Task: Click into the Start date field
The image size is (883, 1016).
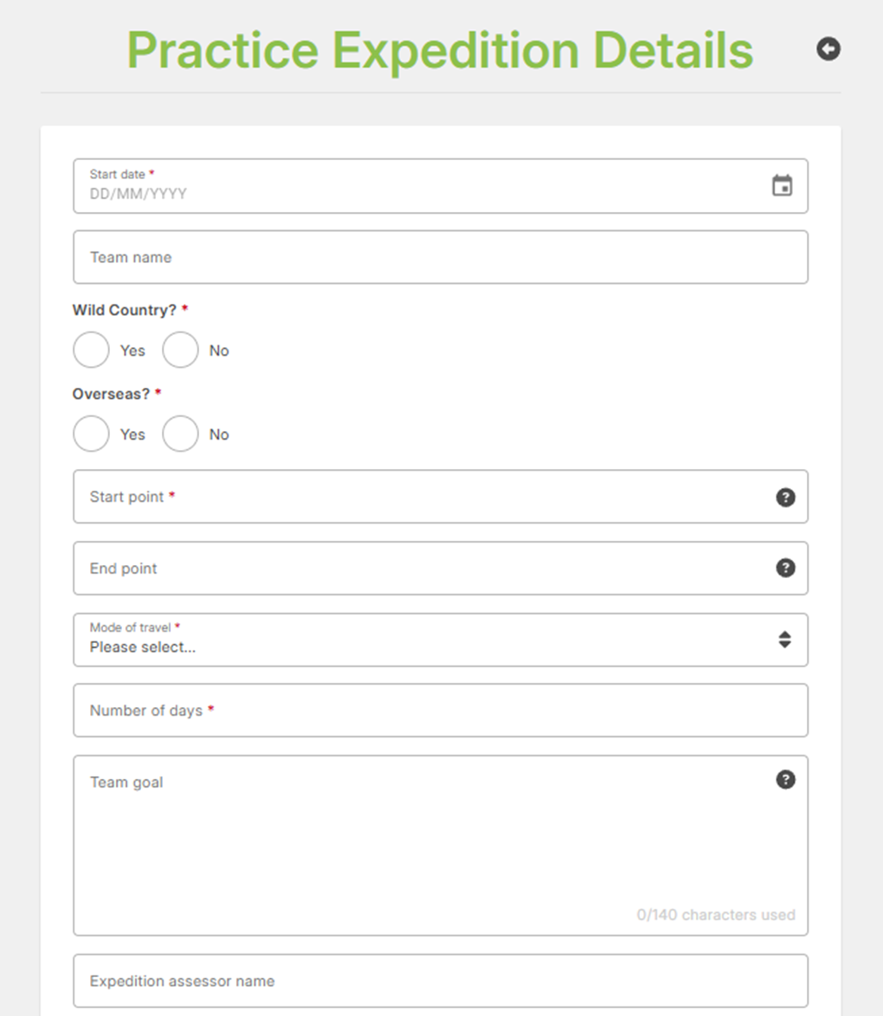Action: coord(416,193)
